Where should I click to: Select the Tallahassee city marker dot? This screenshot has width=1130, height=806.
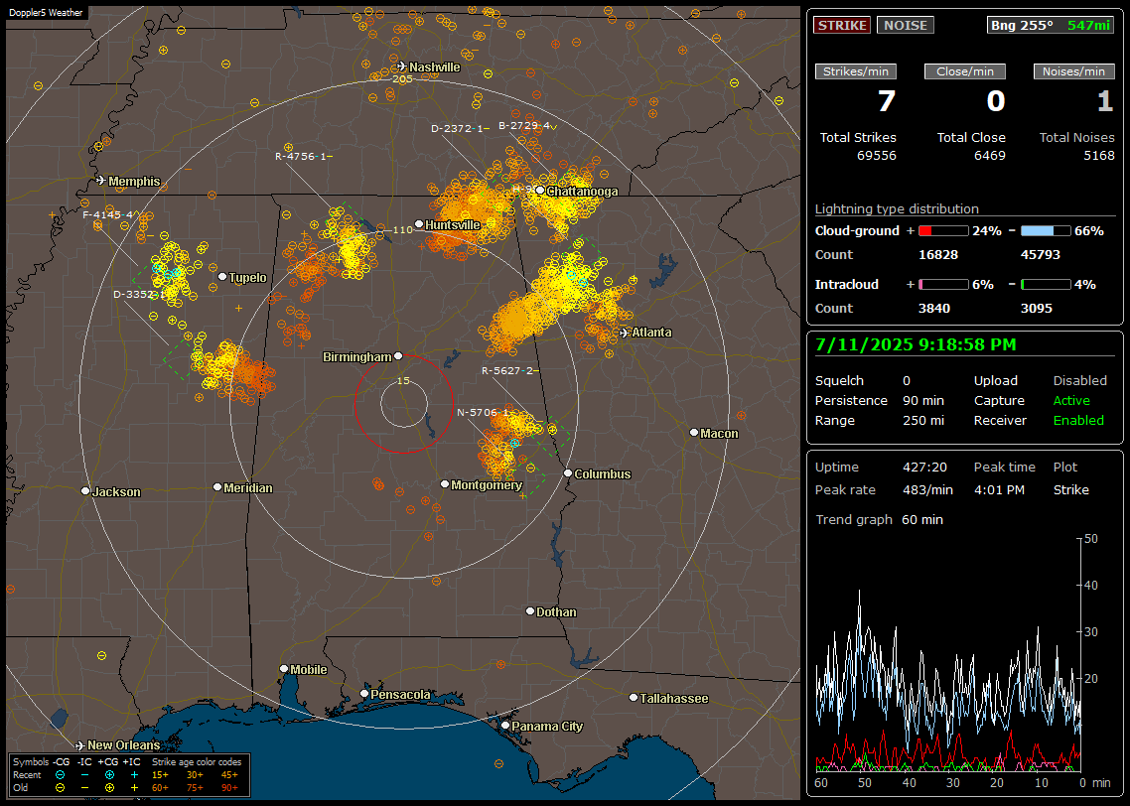634,697
